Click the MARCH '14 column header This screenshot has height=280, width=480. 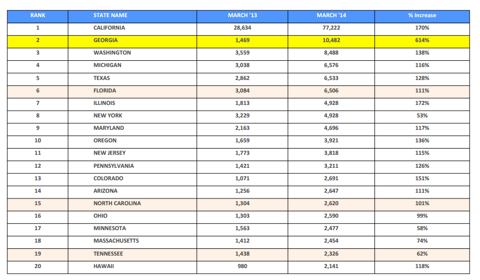(x=331, y=15)
